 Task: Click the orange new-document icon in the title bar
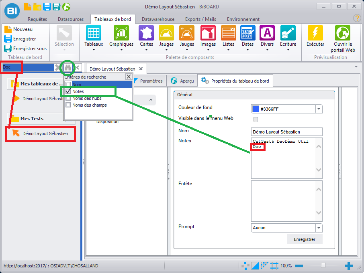pyautogui.click(x=28, y=7)
